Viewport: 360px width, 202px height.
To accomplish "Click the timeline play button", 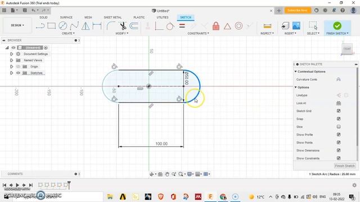I will [17, 185].
